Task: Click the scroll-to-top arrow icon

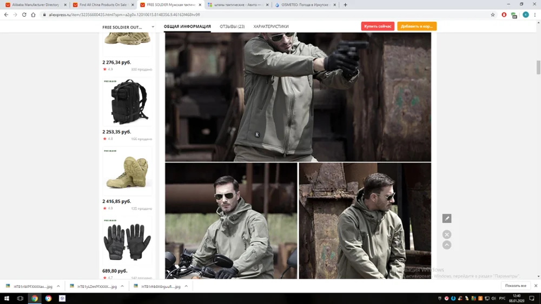Action: pos(447,245)
